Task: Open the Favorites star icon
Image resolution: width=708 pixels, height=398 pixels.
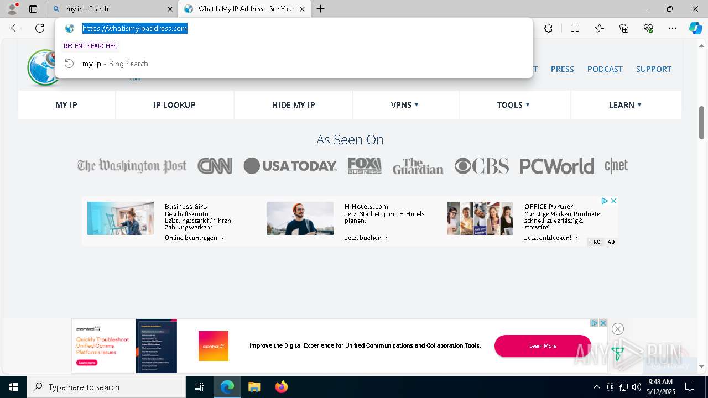Action: [x=600, y=28]
